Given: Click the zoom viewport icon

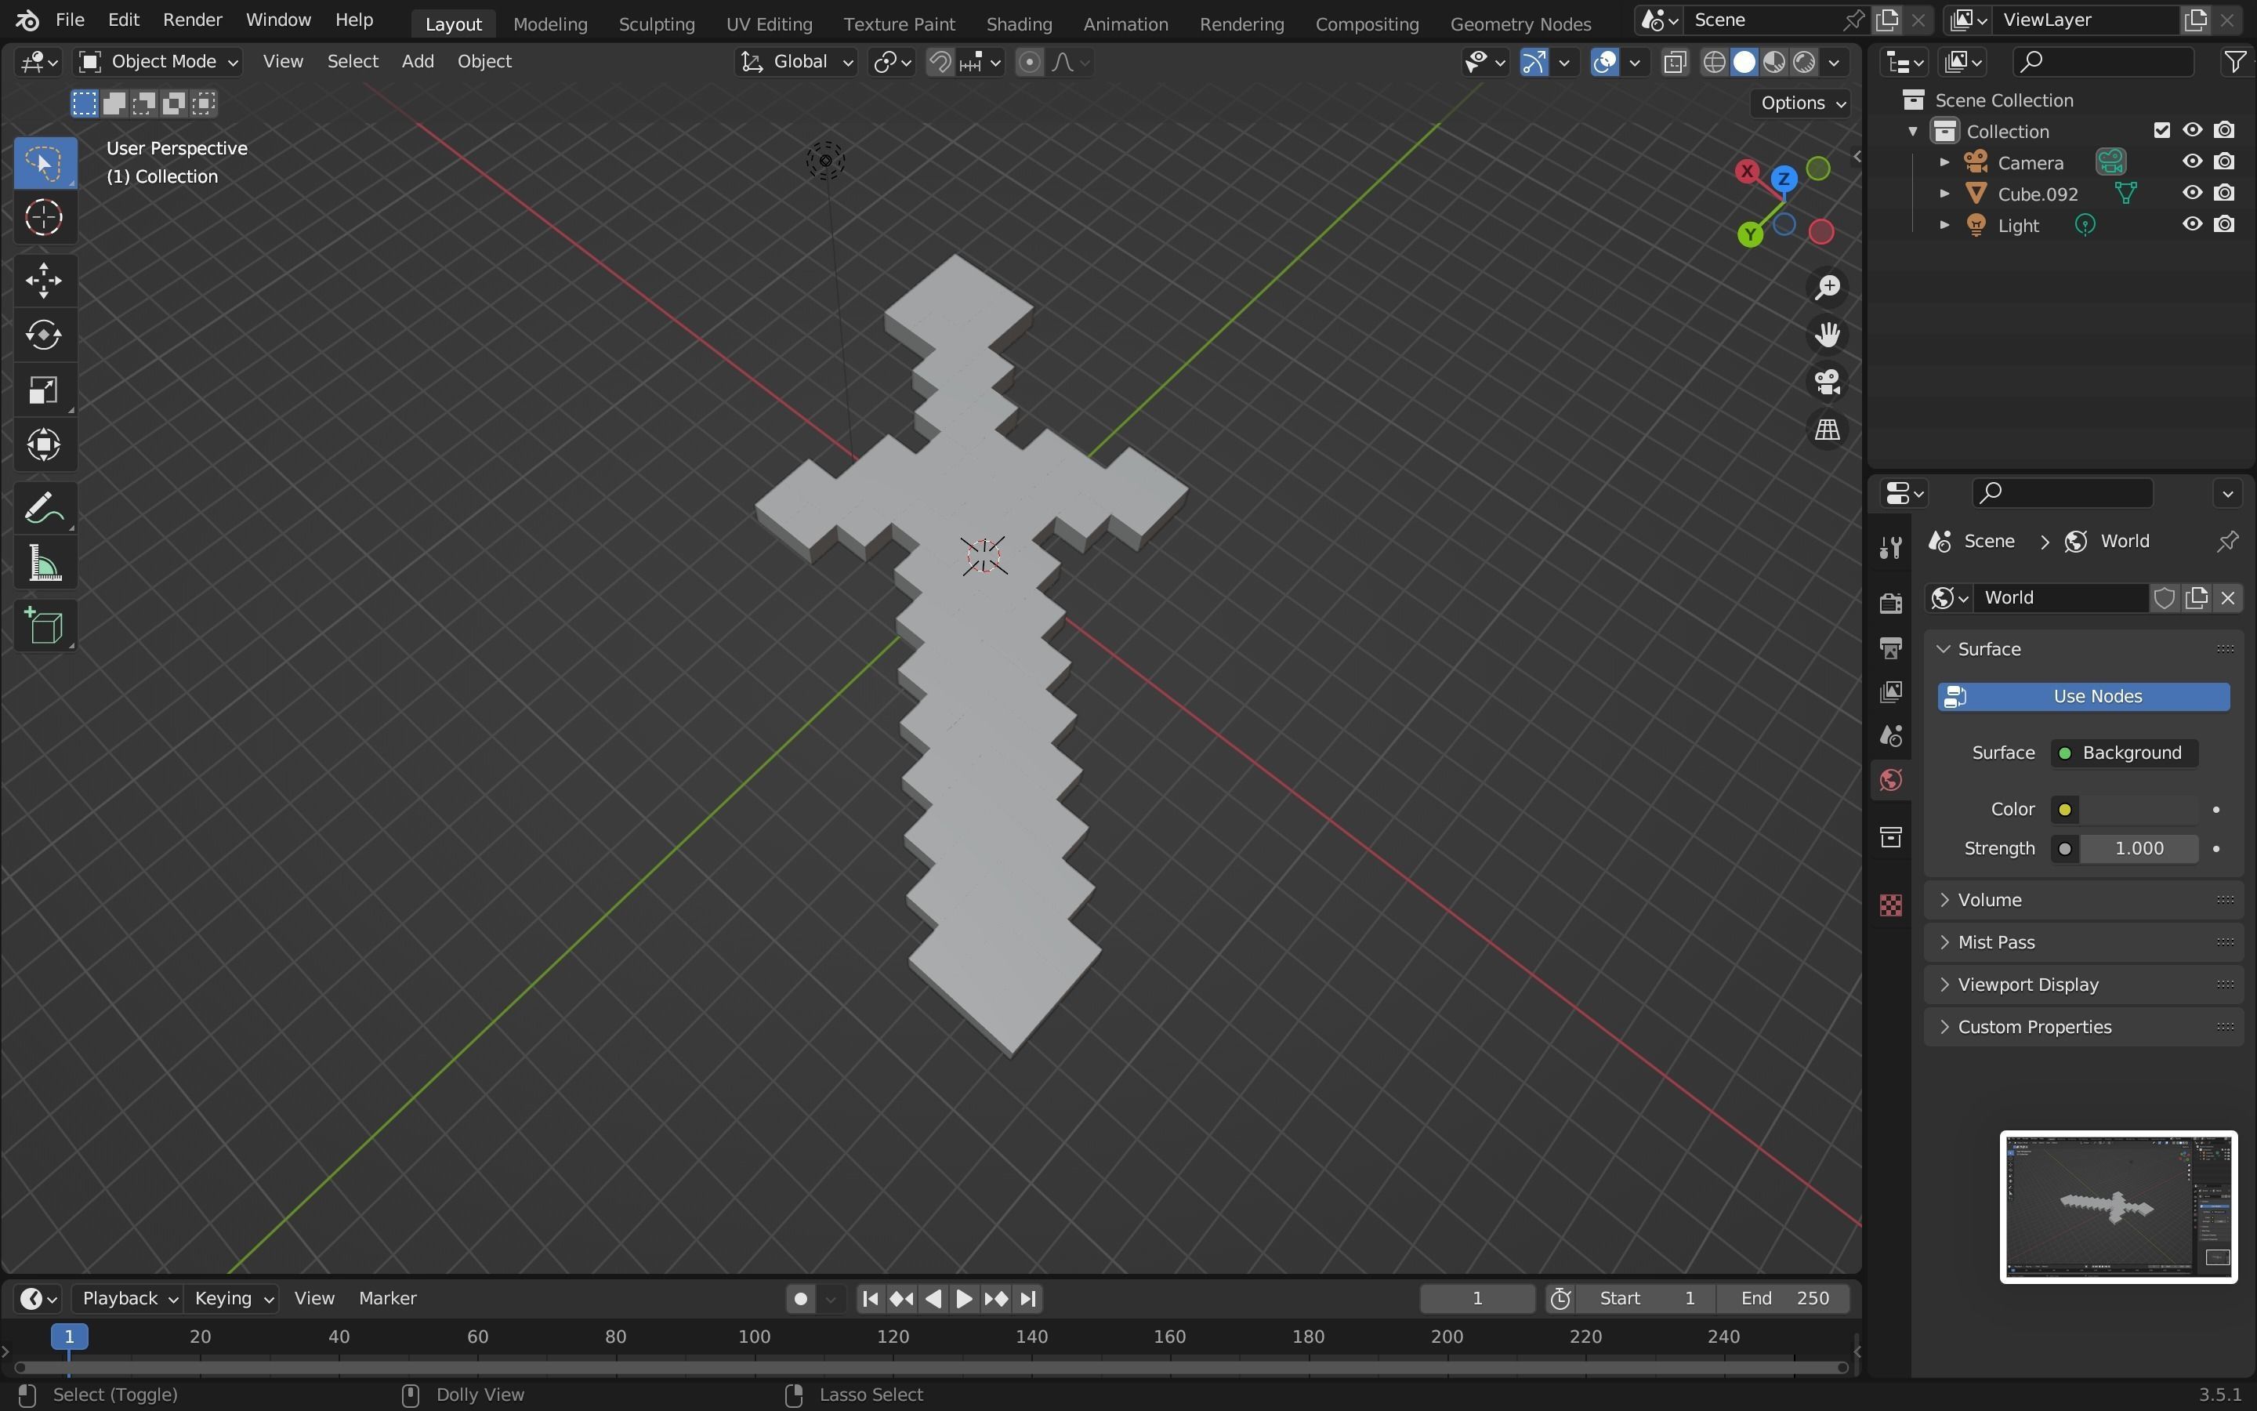Looking at the screenshot, I should coord(1827,288).
